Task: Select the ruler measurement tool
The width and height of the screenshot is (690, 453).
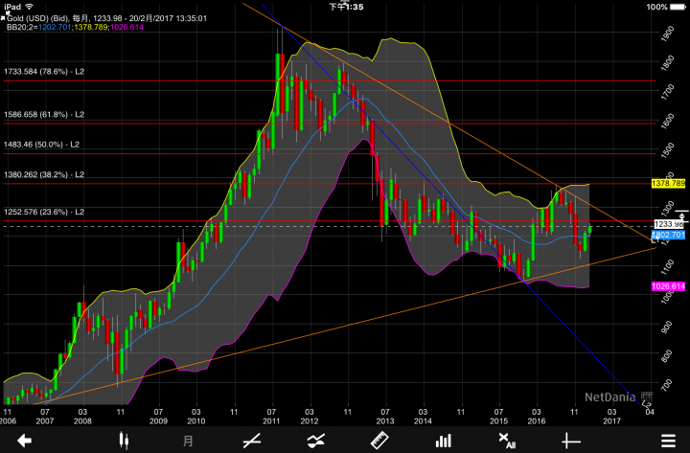Action: click(379, 440)
